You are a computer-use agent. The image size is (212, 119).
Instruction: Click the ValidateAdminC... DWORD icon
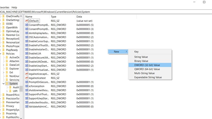[x=26, y=107]
